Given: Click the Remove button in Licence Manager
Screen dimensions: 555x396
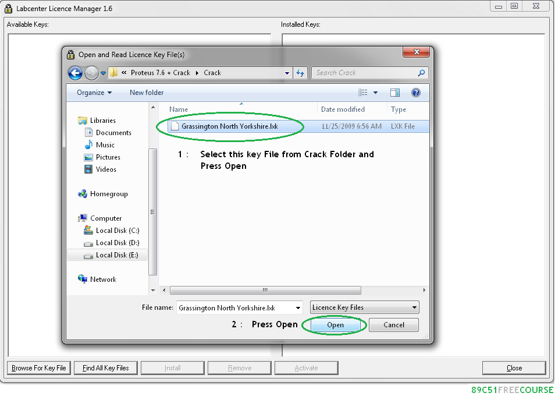Looking at the screenshot, I should pyautogui.click(x=240, y=368).
